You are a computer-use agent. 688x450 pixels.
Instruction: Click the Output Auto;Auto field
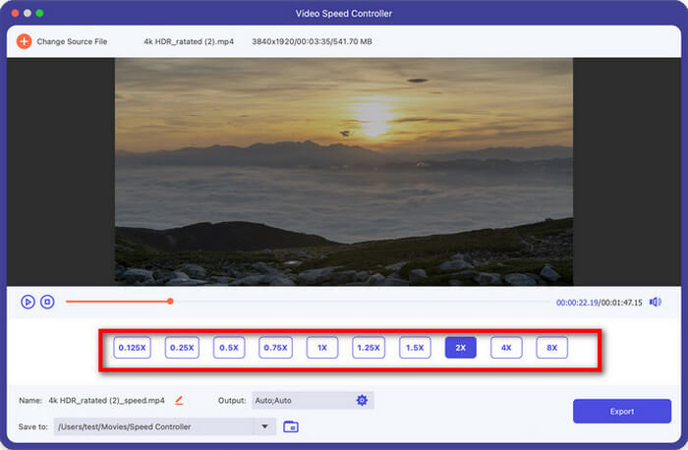313,400
